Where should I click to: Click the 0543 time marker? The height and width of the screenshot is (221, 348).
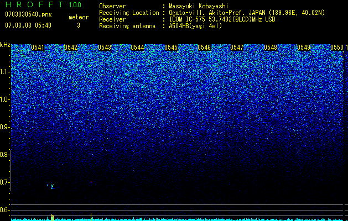point(105,48)
